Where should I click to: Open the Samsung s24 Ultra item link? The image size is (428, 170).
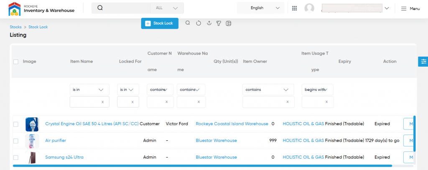tap(64, 157)
